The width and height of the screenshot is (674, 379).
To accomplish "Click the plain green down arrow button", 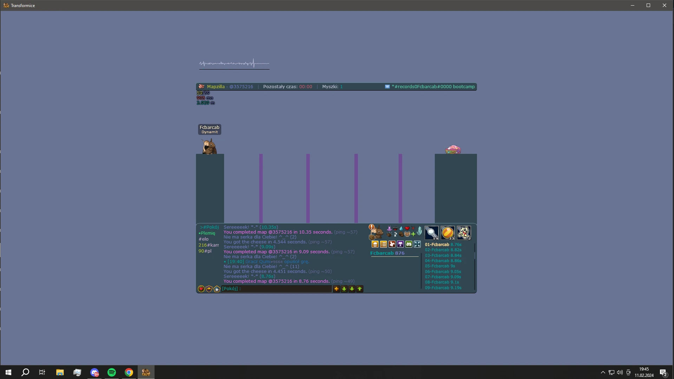I will tap(352, 289).
